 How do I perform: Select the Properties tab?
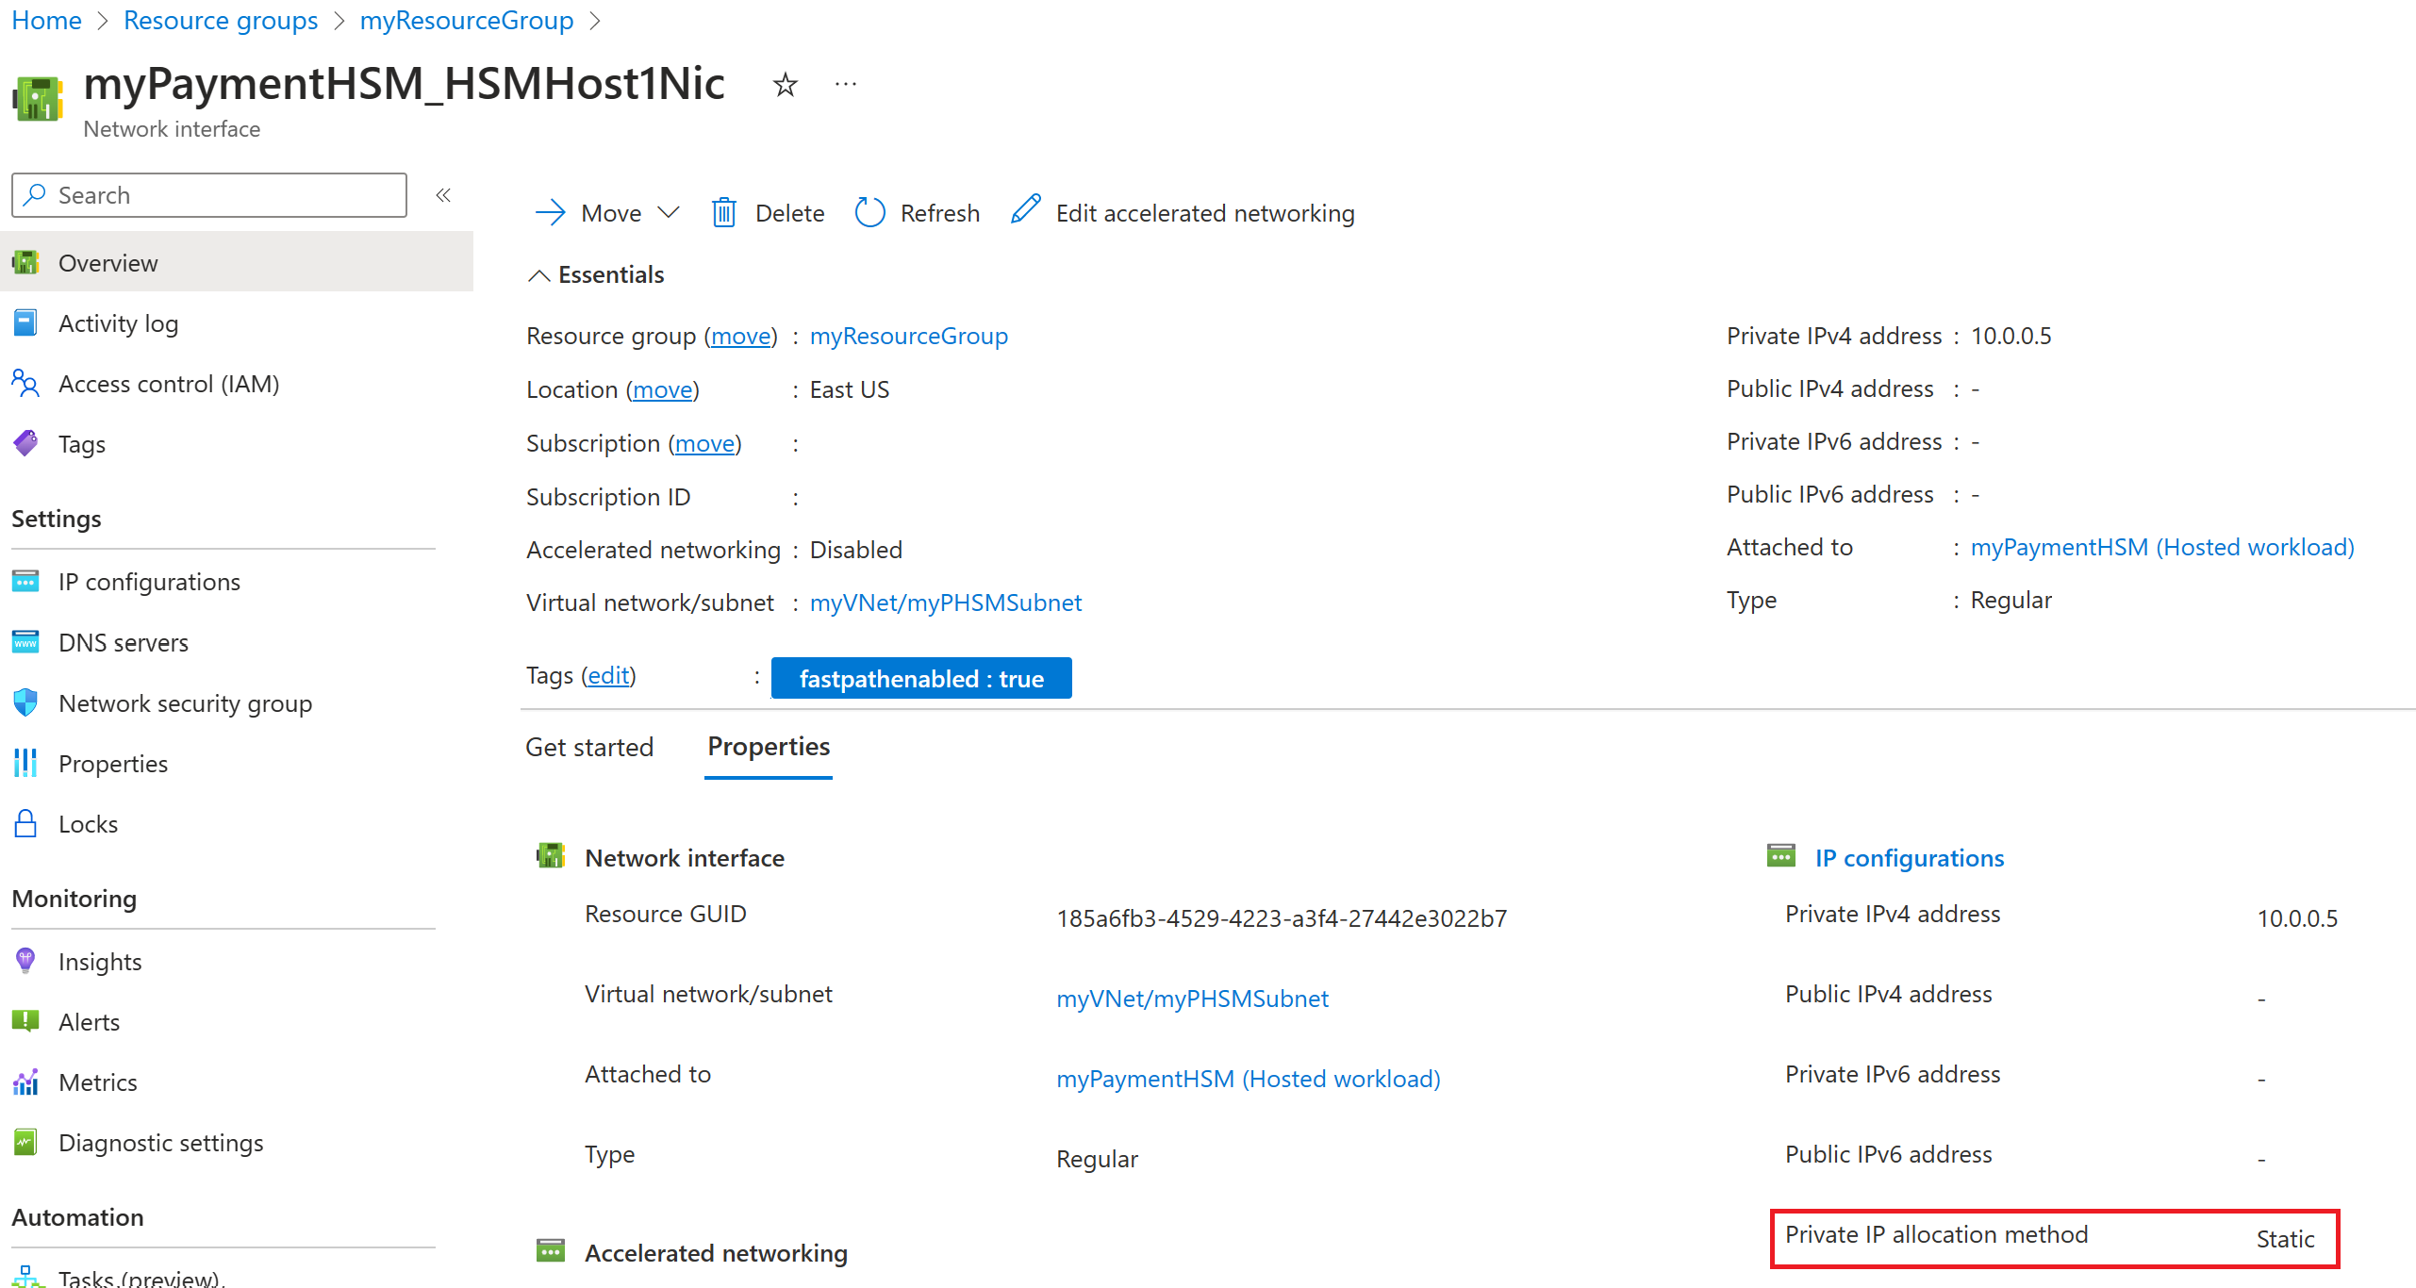[x=769, y=747]
